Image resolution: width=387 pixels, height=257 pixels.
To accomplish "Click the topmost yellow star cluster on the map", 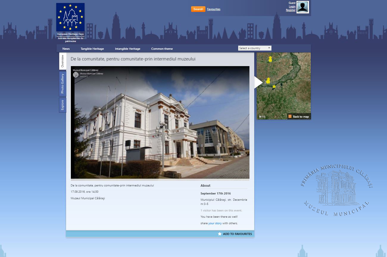I will 270,59.
